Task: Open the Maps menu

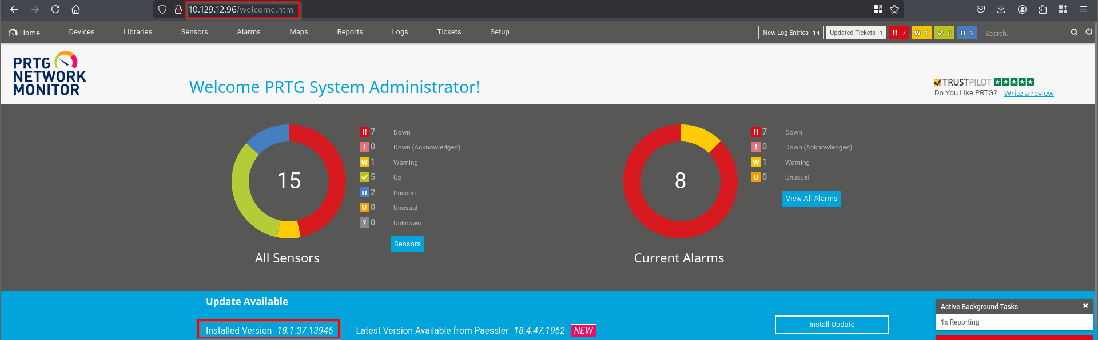Action: (x=299, y=32)
